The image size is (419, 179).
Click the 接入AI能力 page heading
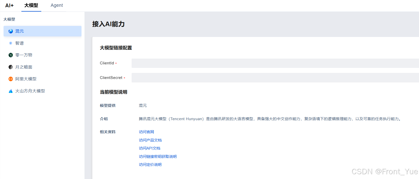click(108, 24)
